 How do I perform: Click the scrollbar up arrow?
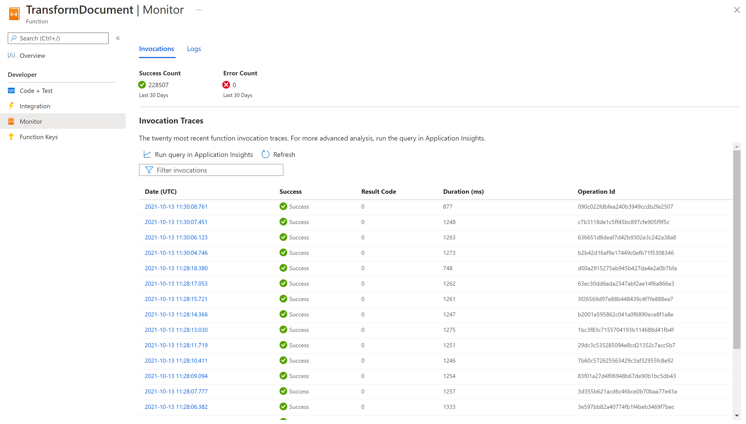tap(737, 147)
